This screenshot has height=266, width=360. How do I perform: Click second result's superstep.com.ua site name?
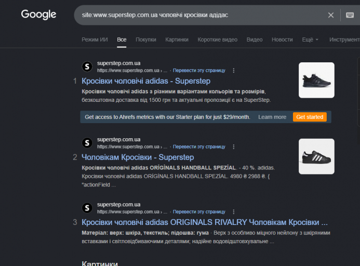[x=118, y=139]
